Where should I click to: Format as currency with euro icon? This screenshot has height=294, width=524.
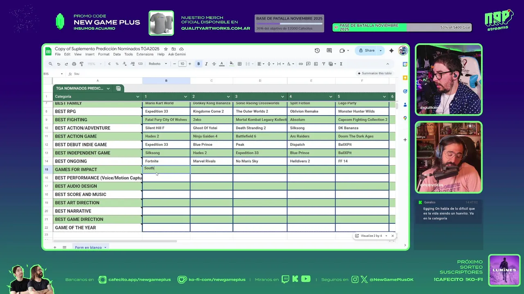point(109,64)
